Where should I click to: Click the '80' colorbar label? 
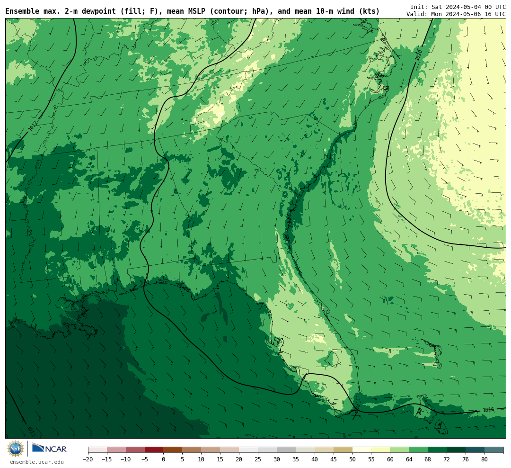point(485,459)
